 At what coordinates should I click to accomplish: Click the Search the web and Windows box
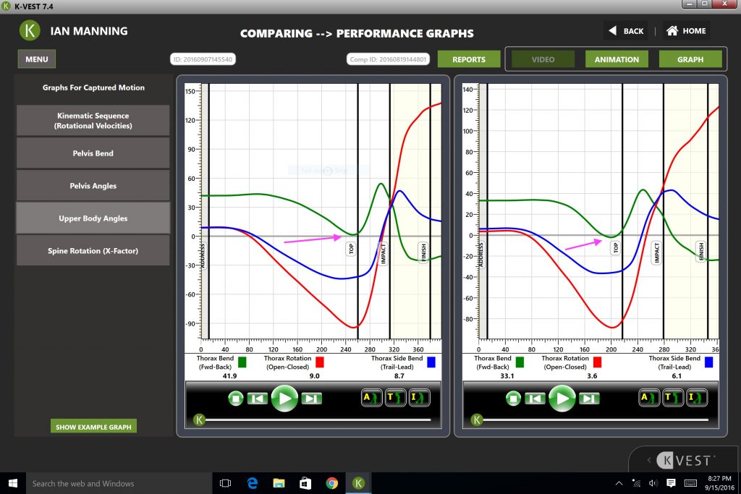119,483
